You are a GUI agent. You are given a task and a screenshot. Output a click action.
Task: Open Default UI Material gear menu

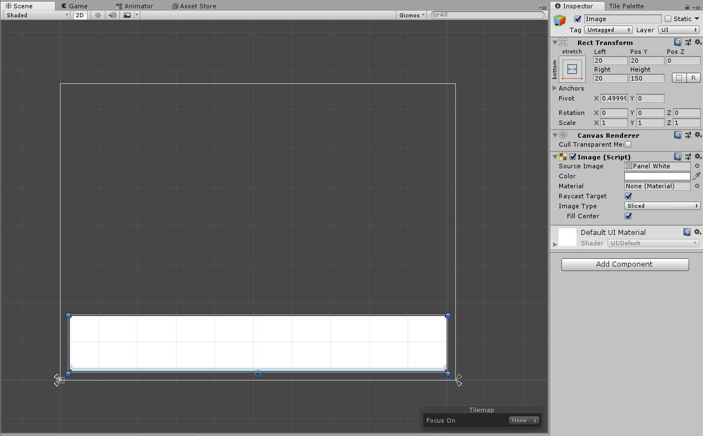click(x=697, y=232)
